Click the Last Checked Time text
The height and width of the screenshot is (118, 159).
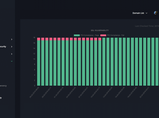147,26
